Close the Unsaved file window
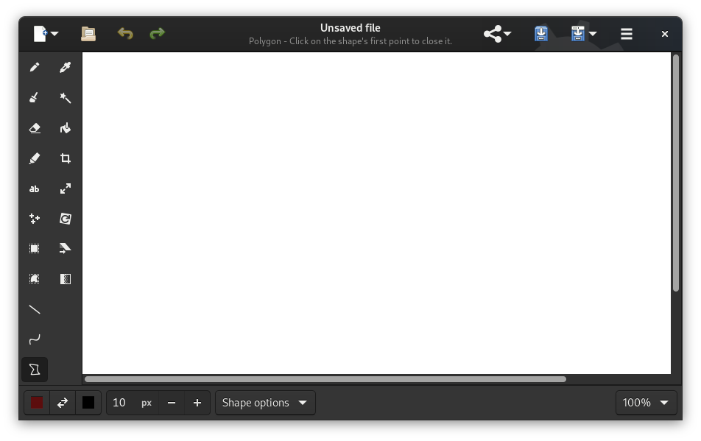 (665, 34)
